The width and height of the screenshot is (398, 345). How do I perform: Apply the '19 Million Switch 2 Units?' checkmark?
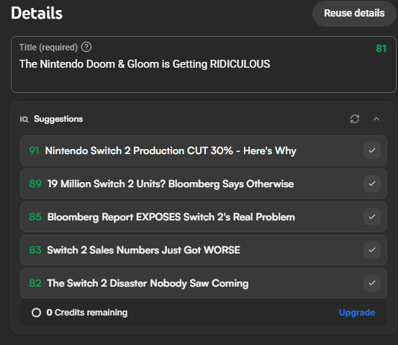pos(372,184)
